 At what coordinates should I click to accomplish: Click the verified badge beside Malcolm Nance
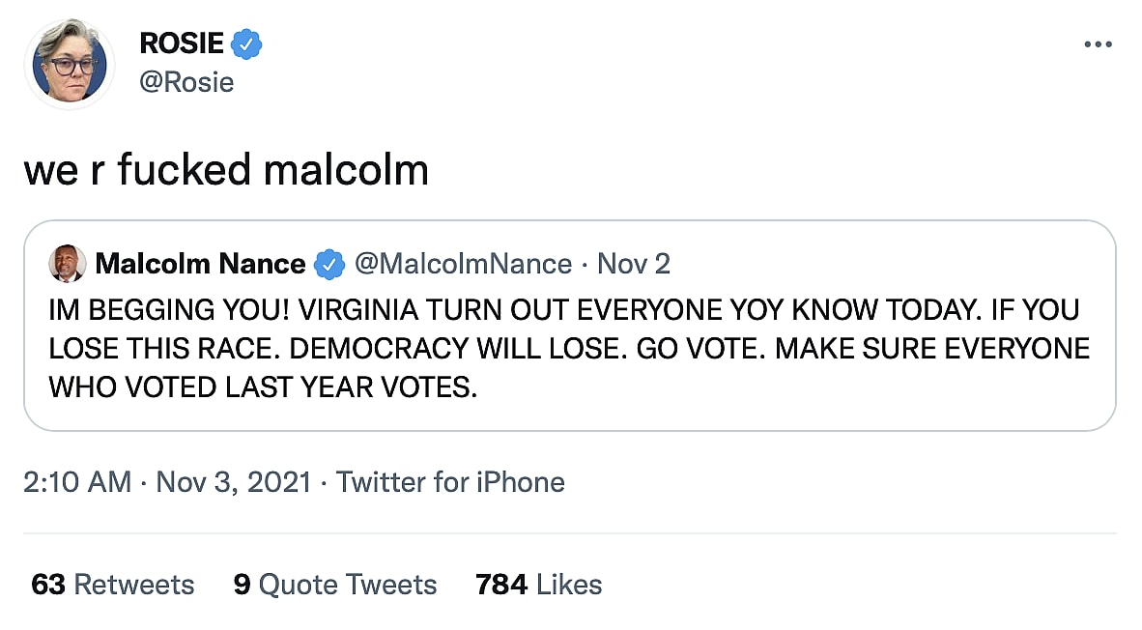[x=330, y=264]
